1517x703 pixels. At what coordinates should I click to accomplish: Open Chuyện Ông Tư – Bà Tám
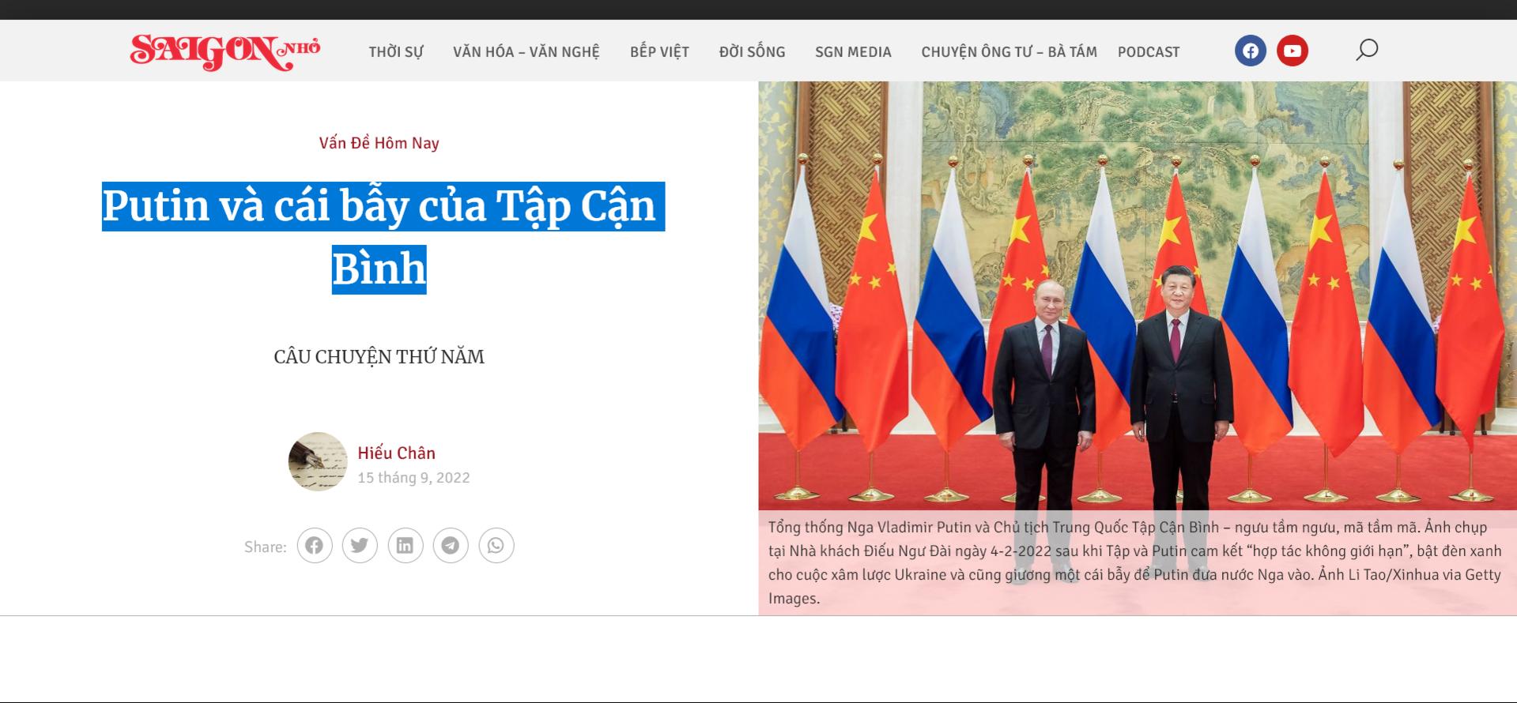pos(1009,52)
